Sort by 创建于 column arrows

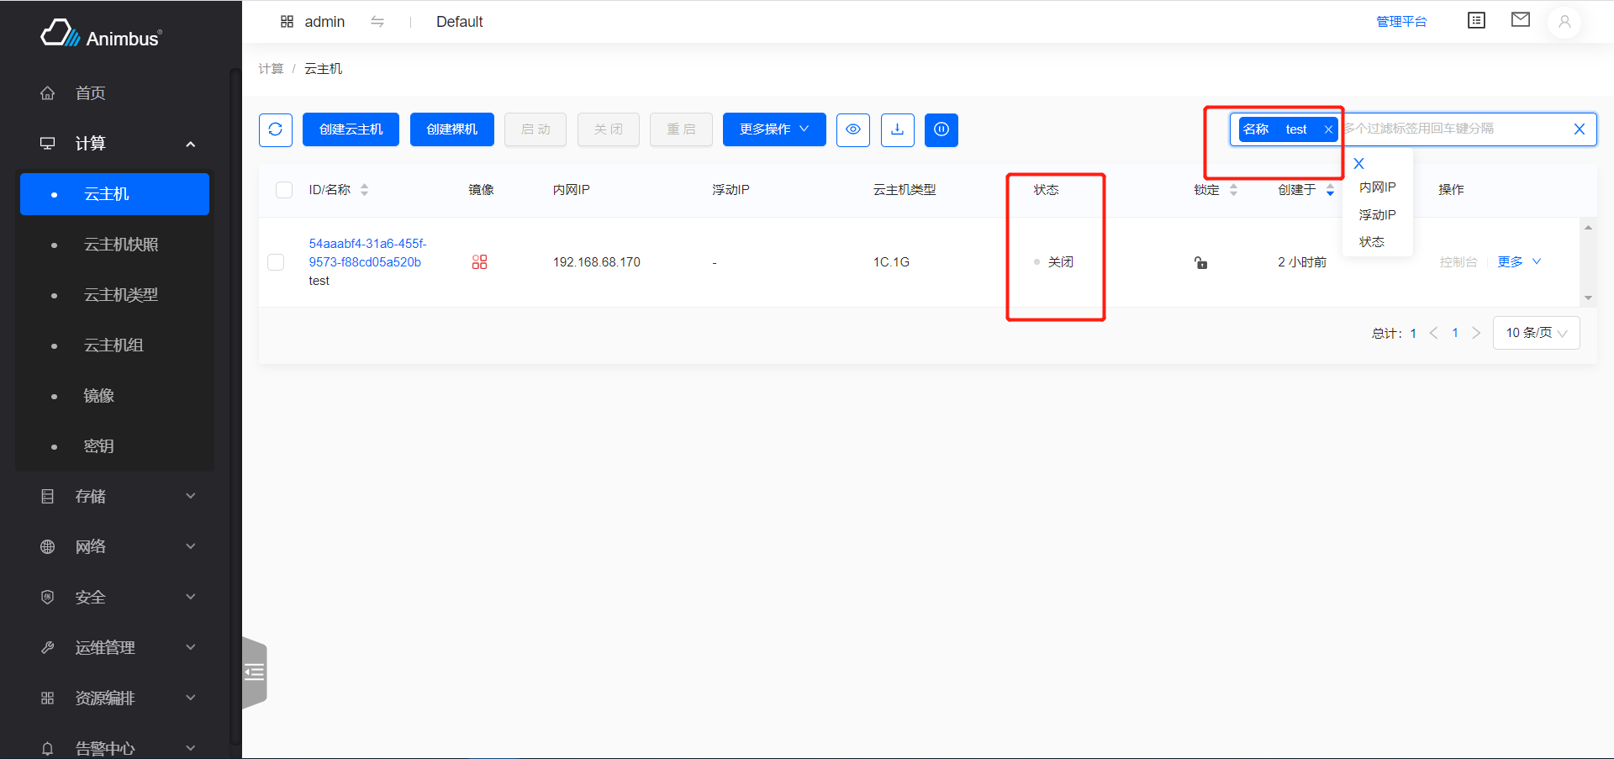(x=1330, y=190)
